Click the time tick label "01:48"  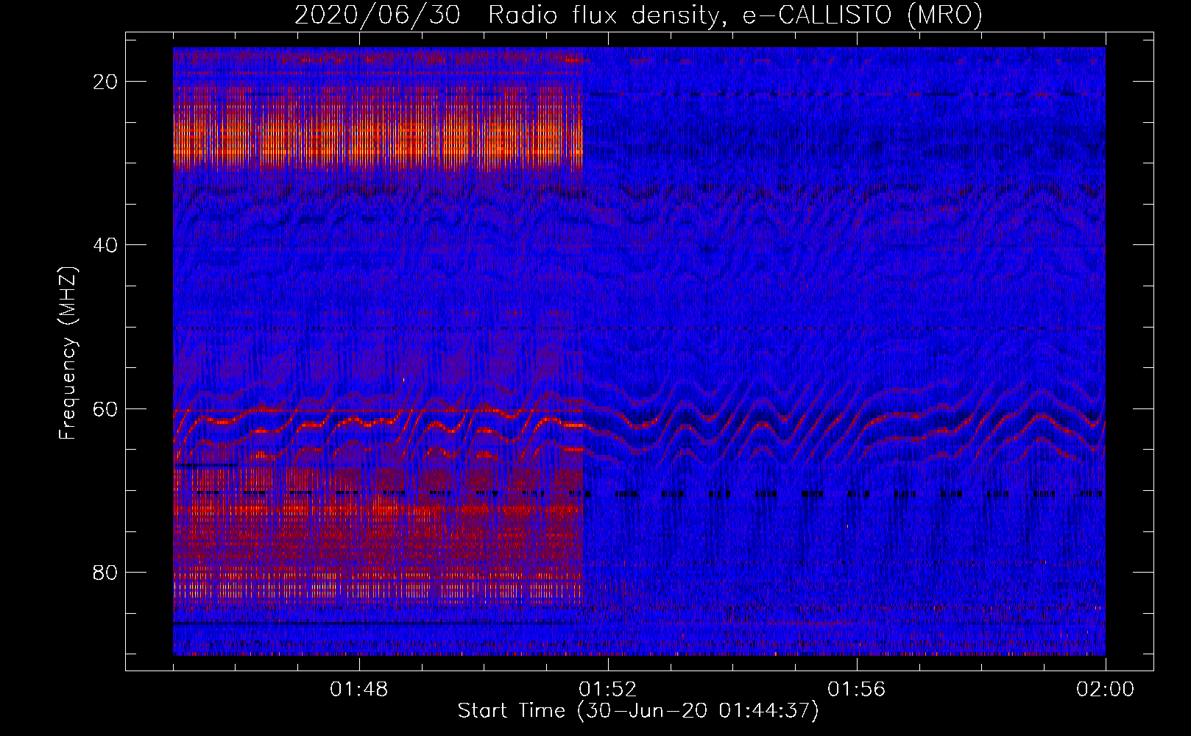tap(359, 690)
